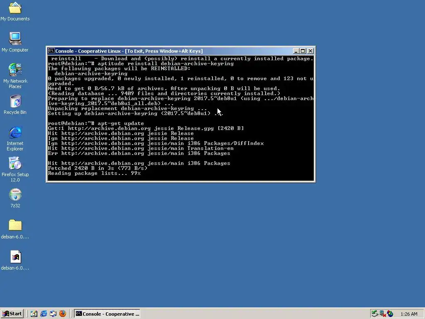Close the Console Cooperative Linux window

click(x=310, y=51)
